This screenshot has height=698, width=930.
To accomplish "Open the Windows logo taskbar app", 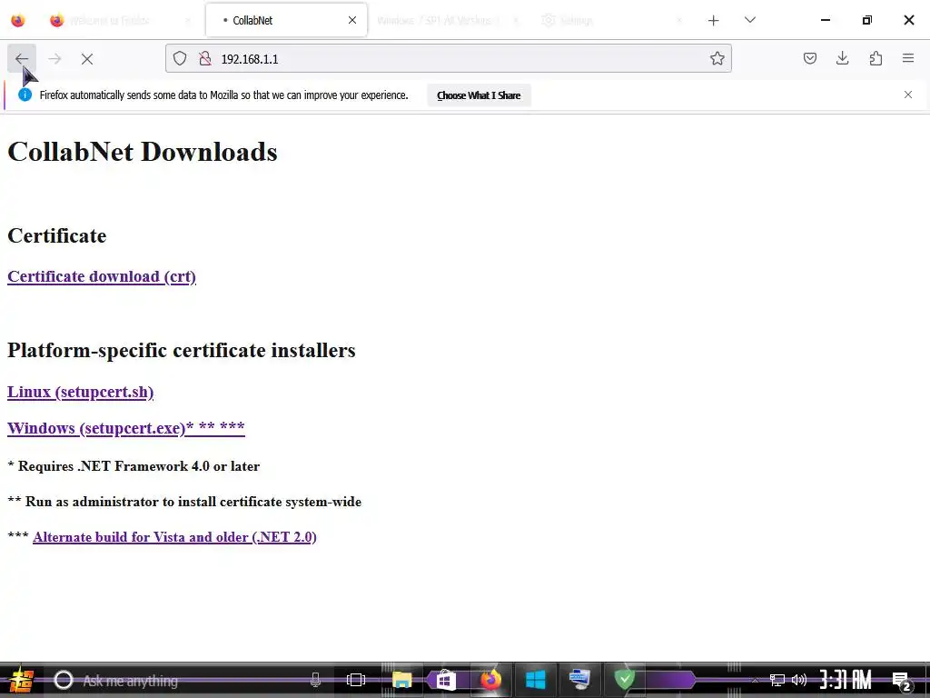I will pyautogui.click(x=535, y=680).
